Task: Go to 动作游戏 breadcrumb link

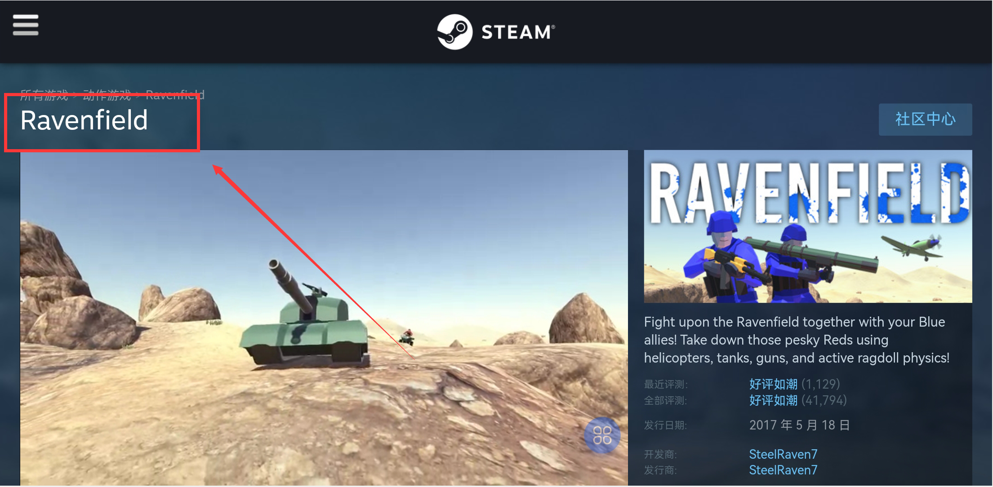Action: click(x=107, y=94)
